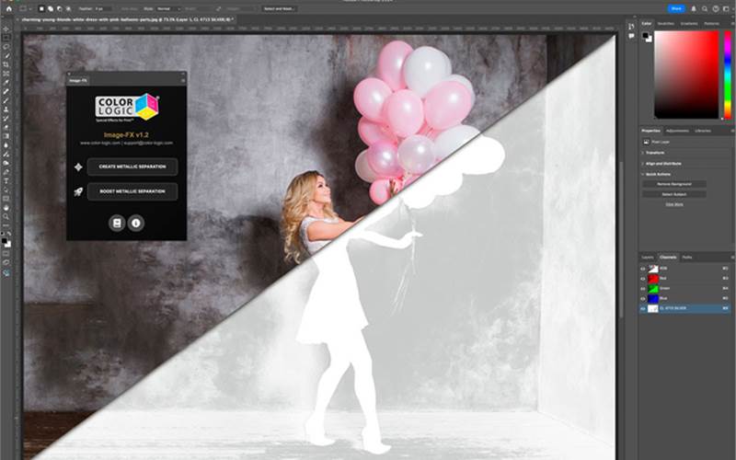Image resolution: width=736 pixels, height=460 pixels.
Task: Expand the Align and Distribute section
Action: coord(642,164)
